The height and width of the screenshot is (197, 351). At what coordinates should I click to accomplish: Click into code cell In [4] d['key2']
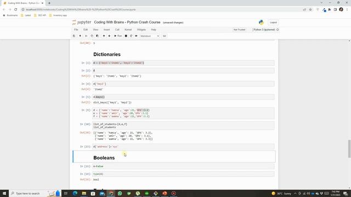183,84
